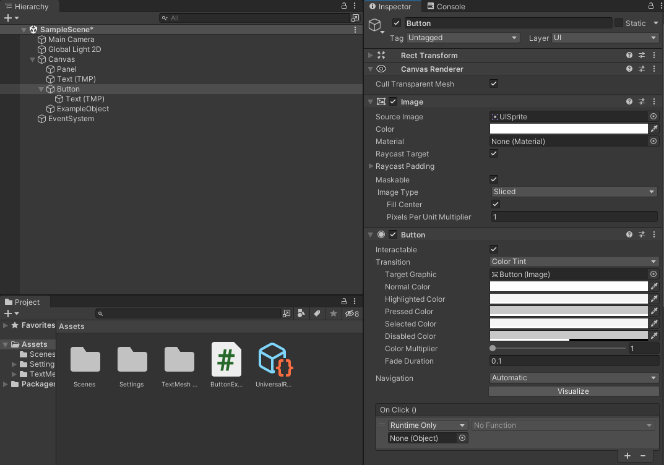Image resolution: width=664 pixels, height=465 pixels.
Task: Select the Project tab
Action: pos(24,302)
